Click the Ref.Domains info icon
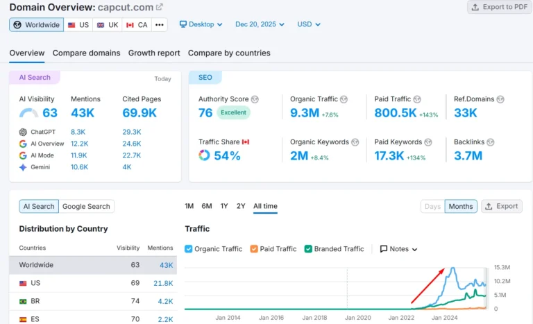Image resolution: width=533 pixels, height=324 pixels. click(x=502, y=99)
